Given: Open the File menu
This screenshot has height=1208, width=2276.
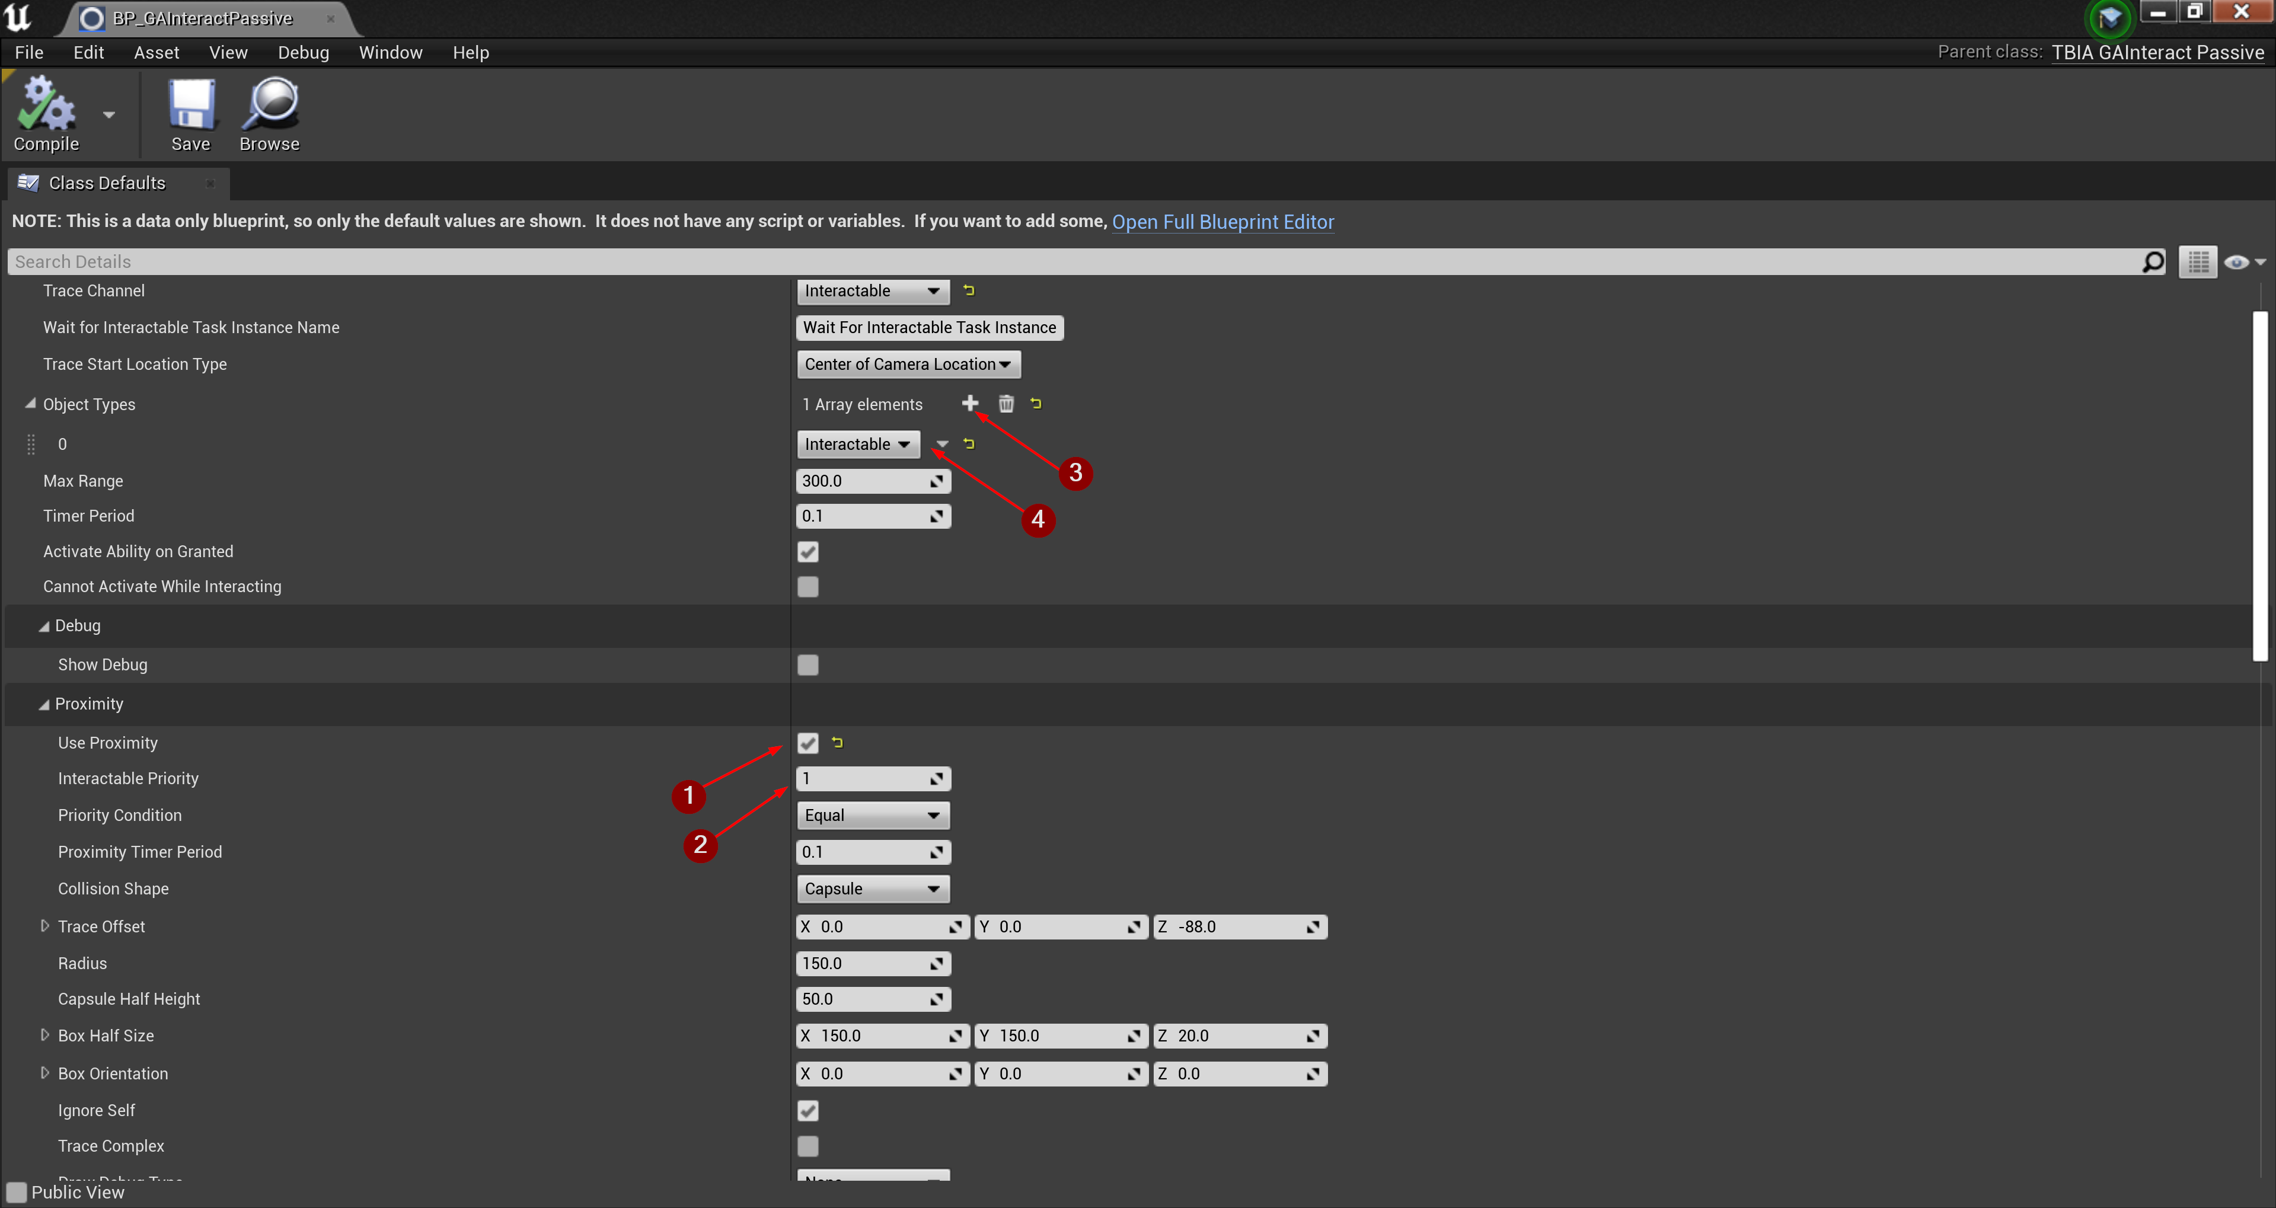Looking at the screenshot, I should [x=27, y=51].
